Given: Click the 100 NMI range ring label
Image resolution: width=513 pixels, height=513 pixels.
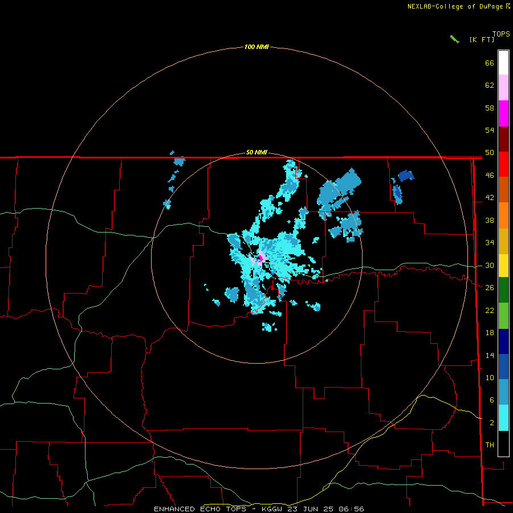Looking at the screenshot, I should pyautogui.click(x=256, y=47).
